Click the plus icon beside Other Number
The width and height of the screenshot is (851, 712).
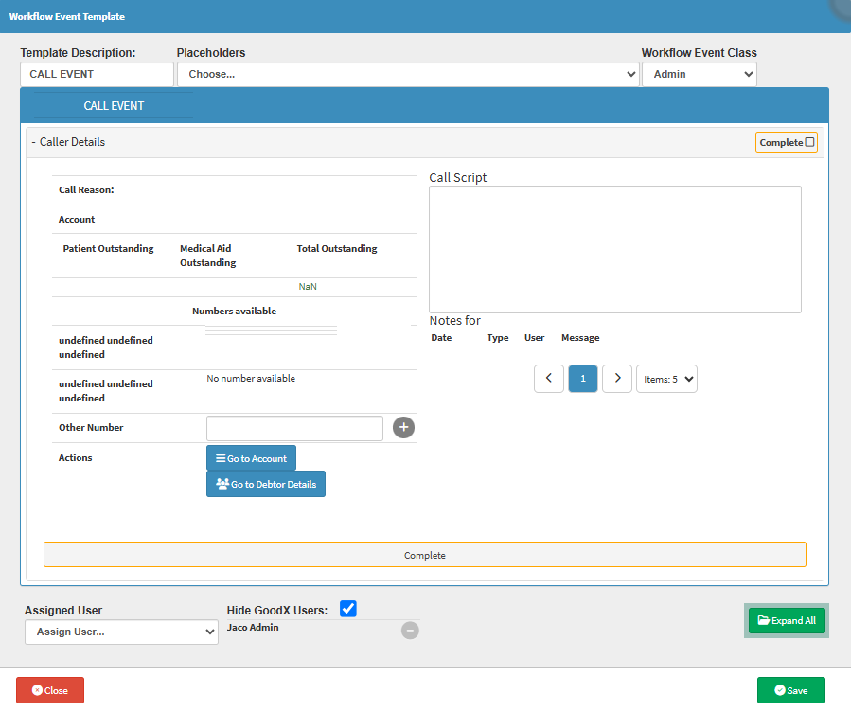click(404, 428)
